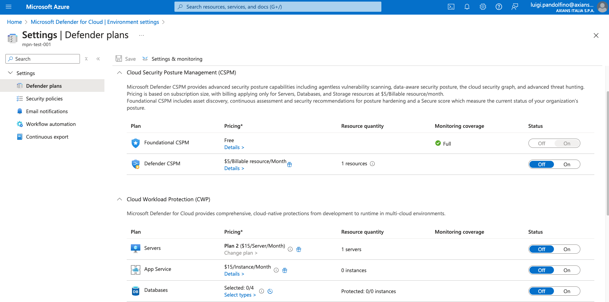This screenshot has width=609, height=302.
Task: Click the help question mark icon
Action: click(499, 7)
